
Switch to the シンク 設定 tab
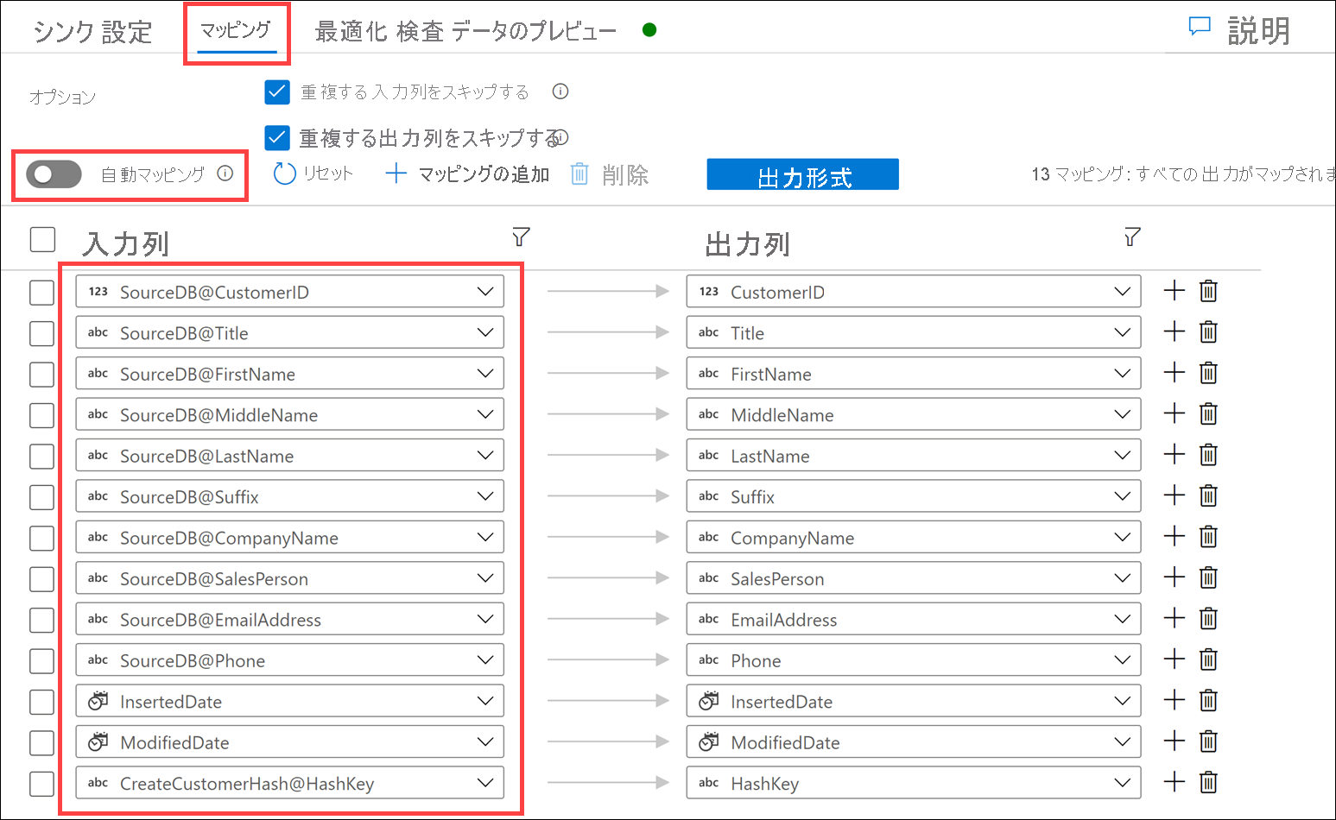(92, 32)
